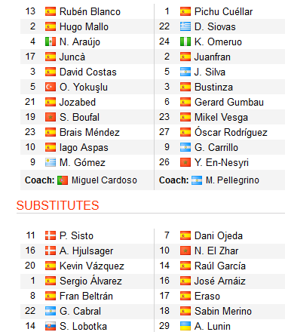The width and height of the screenshot is (285, 332).
Task: Click the Uruguayan flag next to M. Gómez
Action: point(51,162)
